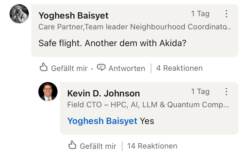This screenshot has height=165, width=248.
Task: Open the three-dot menu on Kevin's reply
Action: (x=226, y=92)
